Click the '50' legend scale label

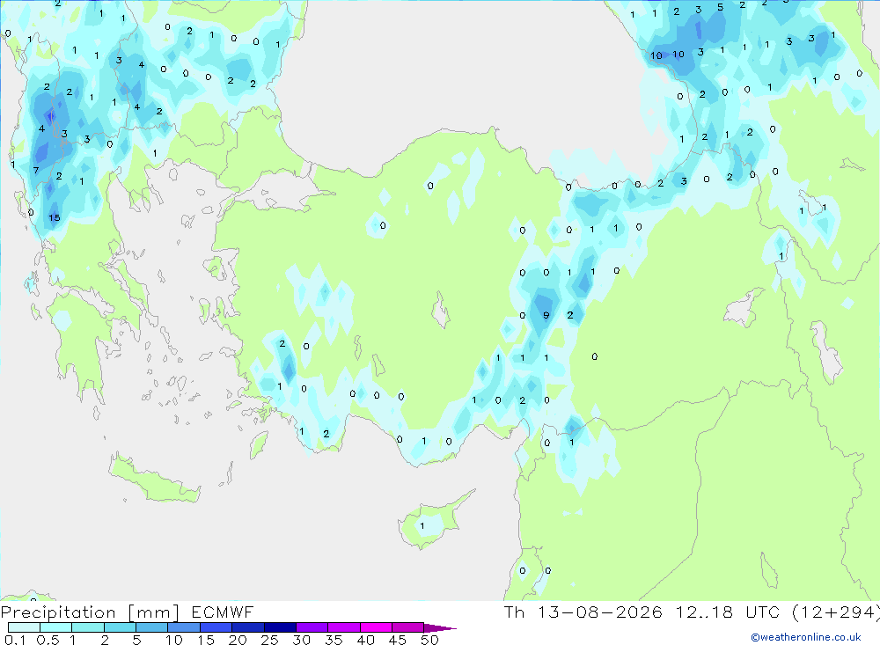click(429, 640)
